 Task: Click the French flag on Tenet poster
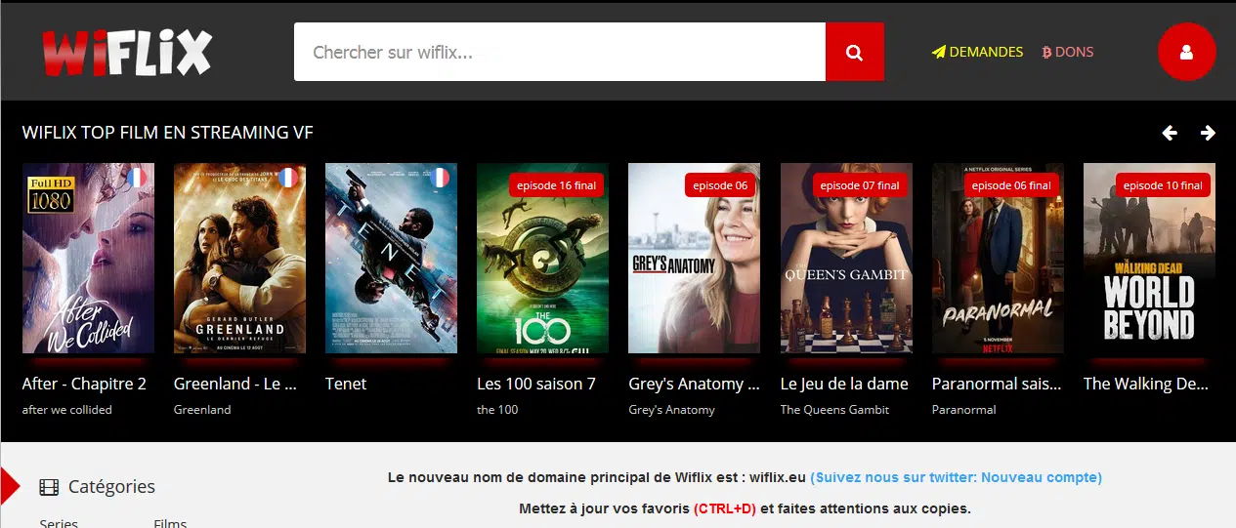tap(440, 178)
